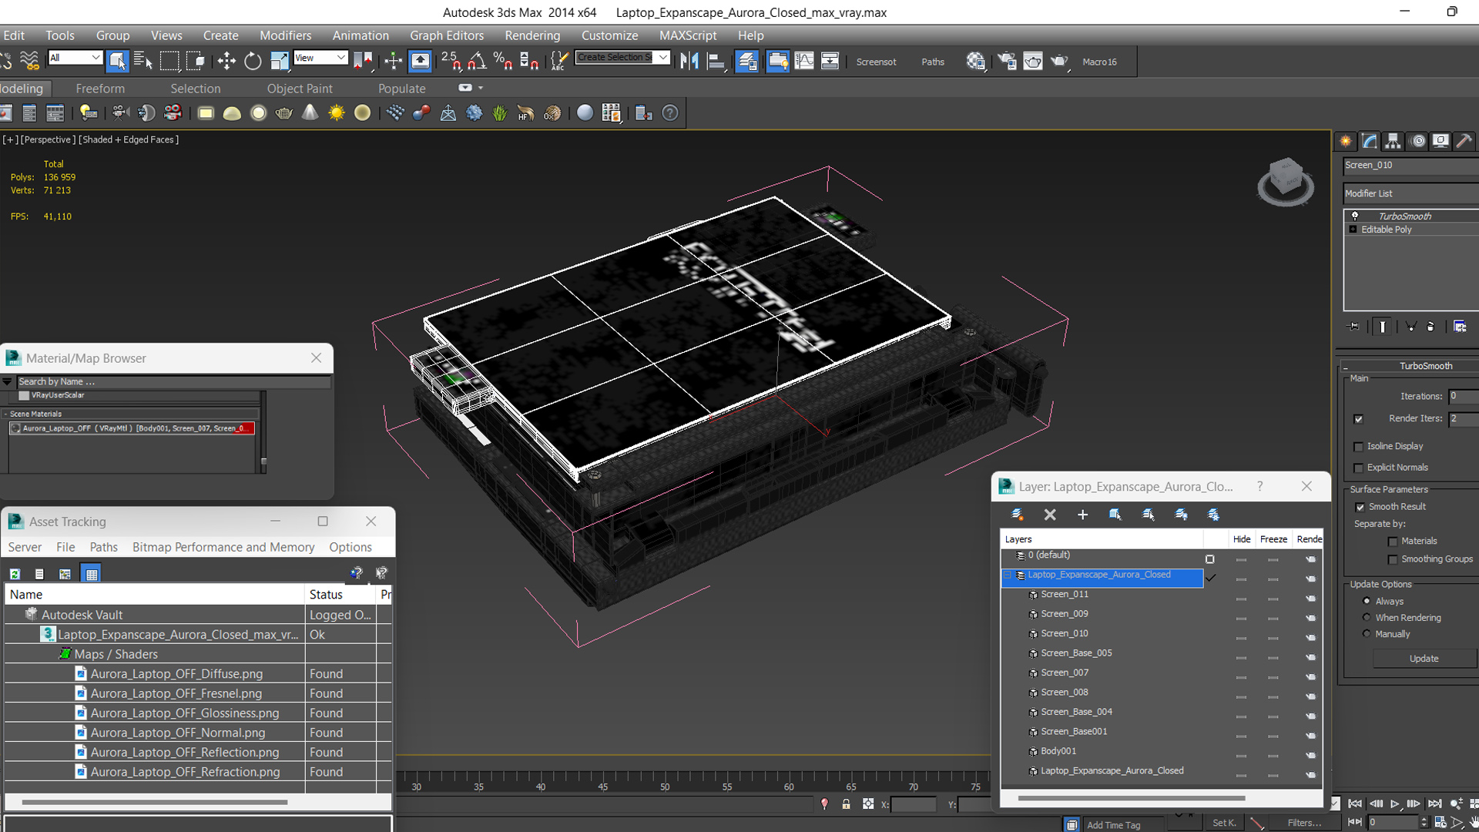Screen dimensions: 1479x832
Task: Open the selection filter All dropdown
Action: (x=75, y=58)
